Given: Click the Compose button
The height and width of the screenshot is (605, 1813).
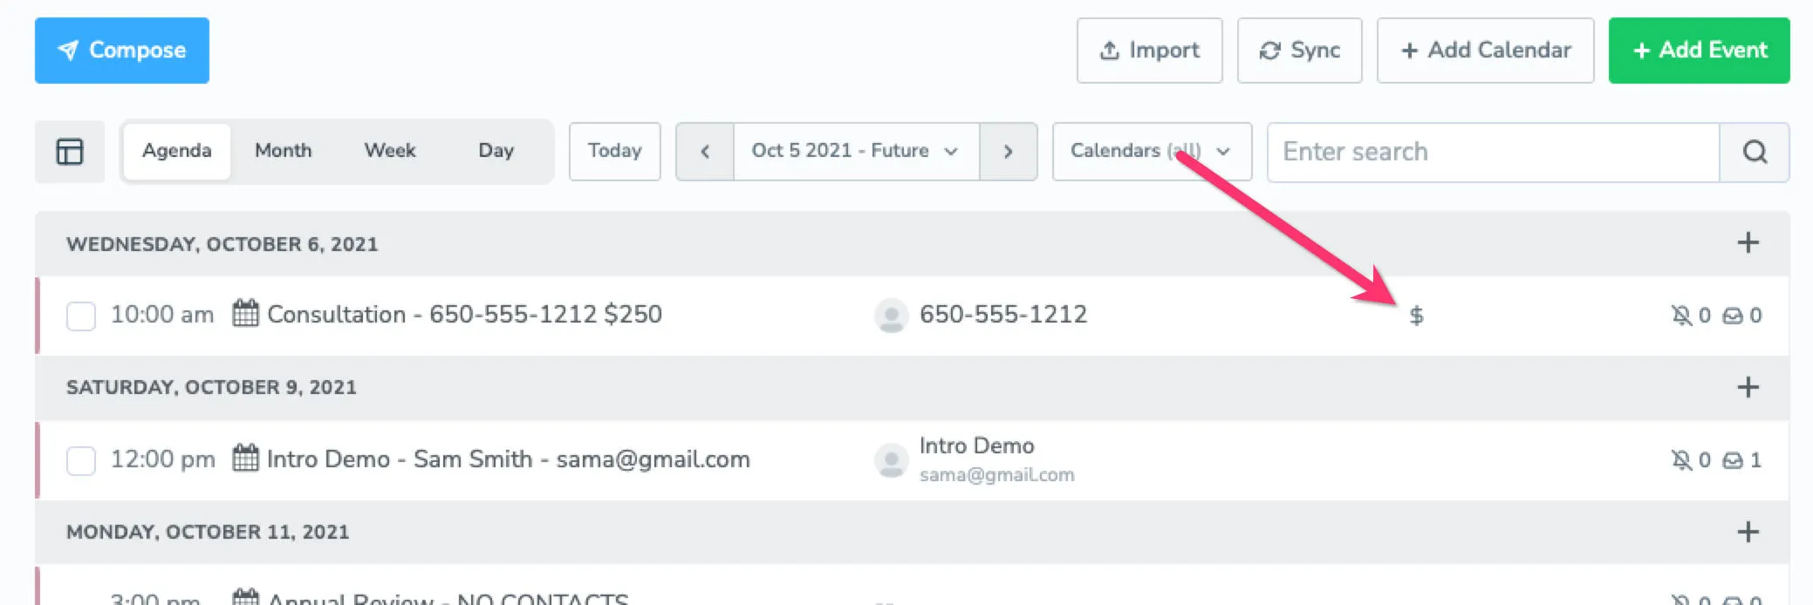Looking at the screenshot, I should pos(121,51).
